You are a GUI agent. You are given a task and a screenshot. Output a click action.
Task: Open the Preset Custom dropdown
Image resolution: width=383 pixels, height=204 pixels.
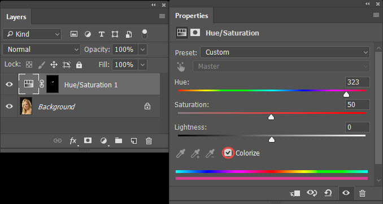pyautogui.click(x=285, y=52)
